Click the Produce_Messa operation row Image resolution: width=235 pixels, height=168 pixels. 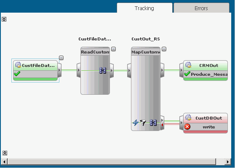coord(206,74)
